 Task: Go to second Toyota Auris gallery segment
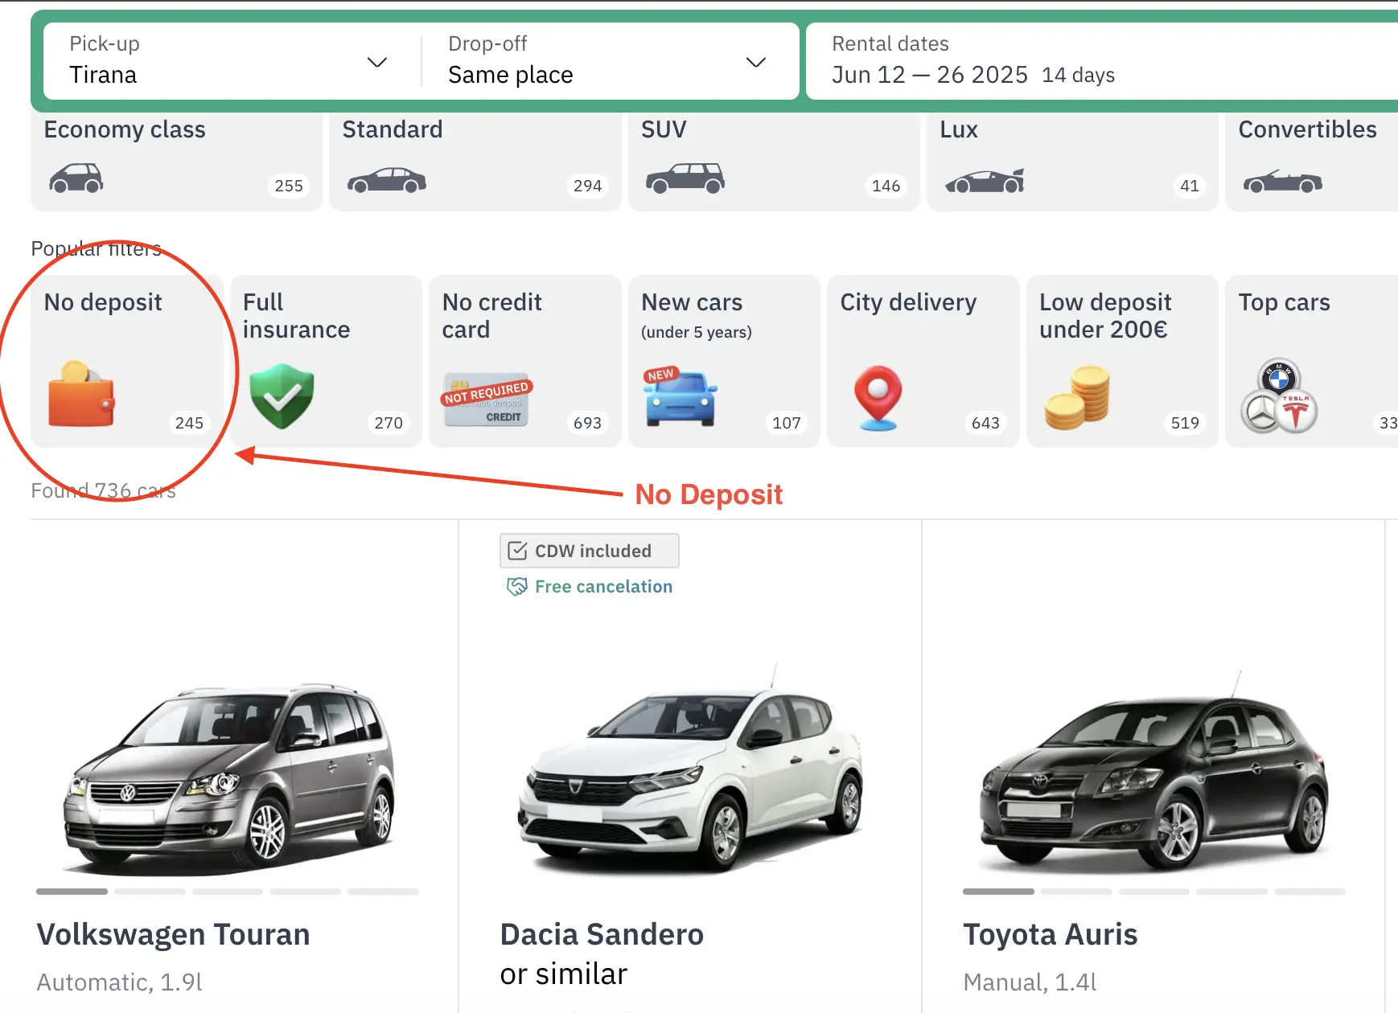point(1076,891)
